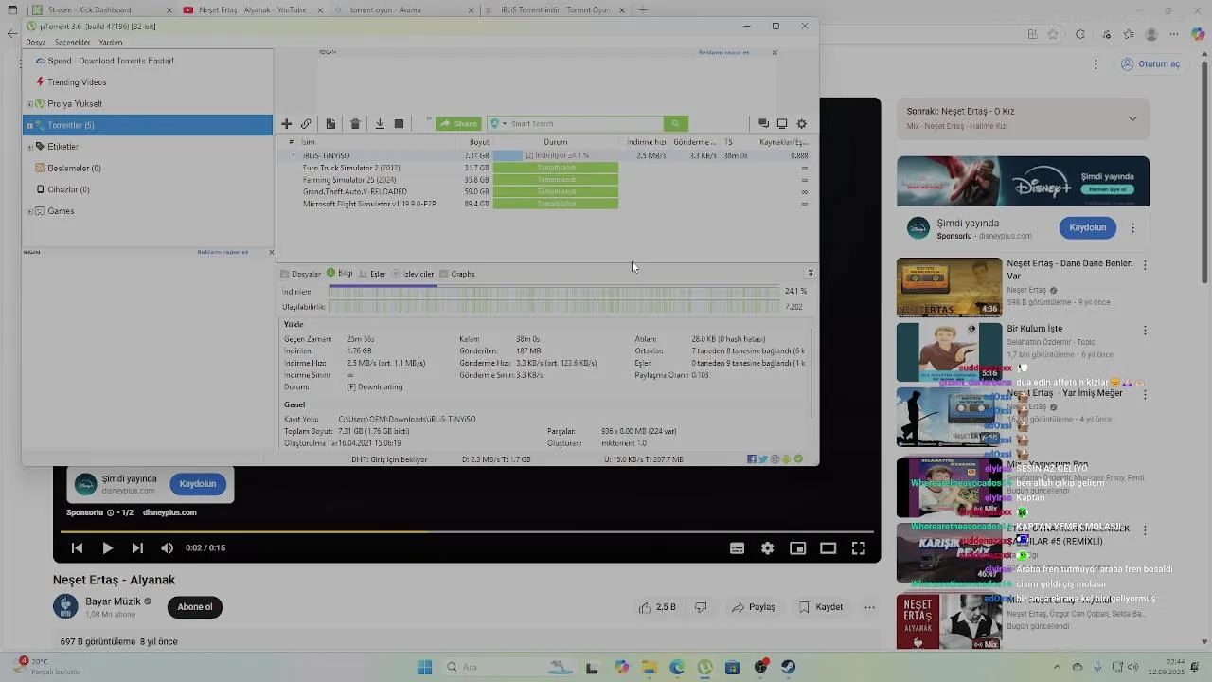Switch to the Graphs tab
This screenshot has height=682, width=1212.
(x=457, y=274)
